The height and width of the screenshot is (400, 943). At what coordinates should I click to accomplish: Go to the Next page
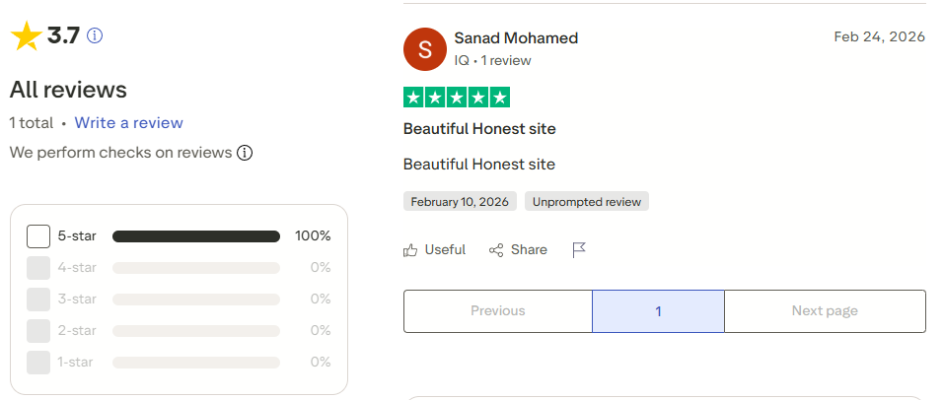pyautogui.click(x=825, y=311)
